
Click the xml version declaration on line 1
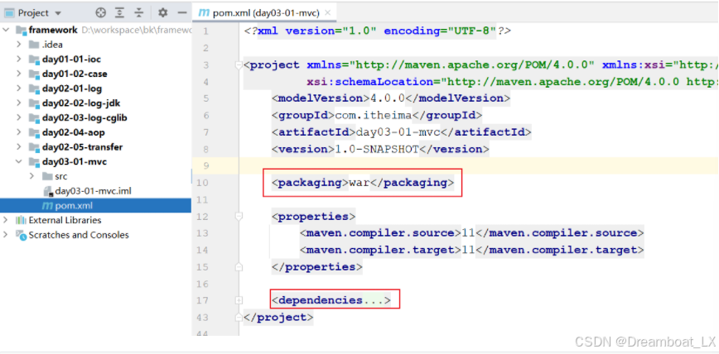(x=378, y=31)
